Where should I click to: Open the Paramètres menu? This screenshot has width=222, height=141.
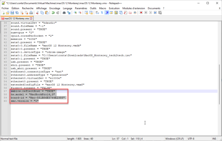coord(81,8)
